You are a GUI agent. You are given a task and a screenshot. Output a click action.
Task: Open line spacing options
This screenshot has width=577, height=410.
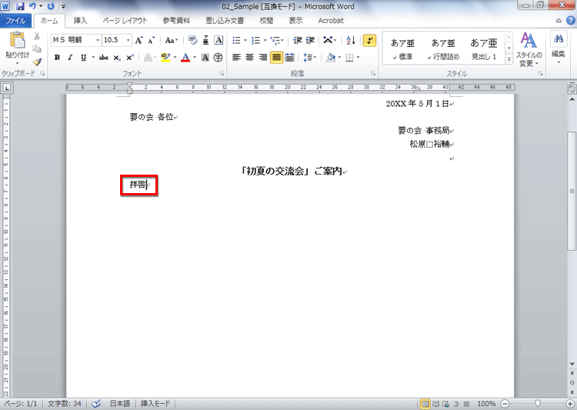tap(309, 58)
